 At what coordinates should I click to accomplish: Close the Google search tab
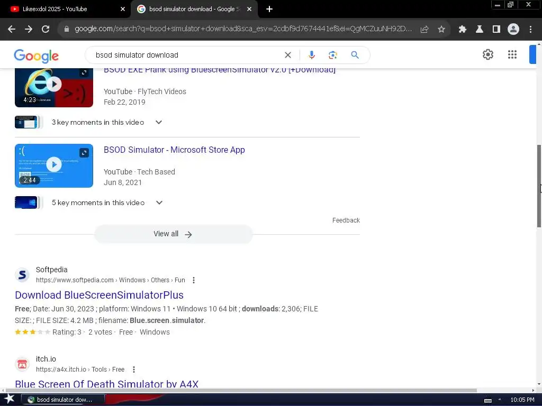click(249, 9)
